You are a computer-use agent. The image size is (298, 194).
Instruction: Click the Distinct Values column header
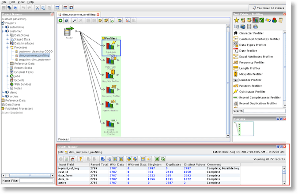tap(194, 164)
